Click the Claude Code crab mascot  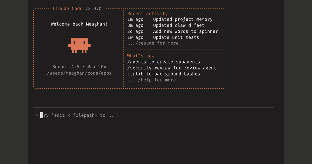coord(79,46)
